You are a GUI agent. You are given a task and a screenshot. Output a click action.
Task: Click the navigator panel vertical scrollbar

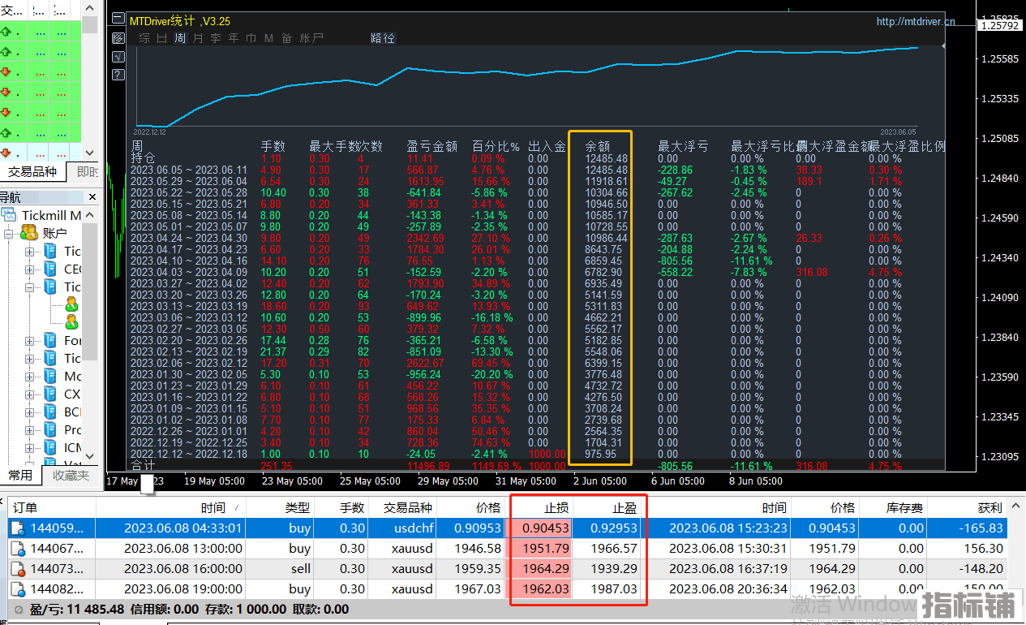click(x=90, y=292)
